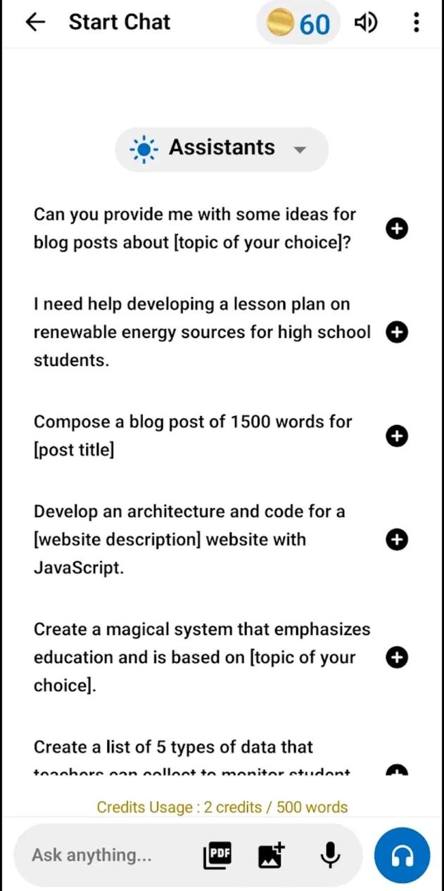
Task: Add the JavaScript website architecture prompt
Action: (397, 540)
